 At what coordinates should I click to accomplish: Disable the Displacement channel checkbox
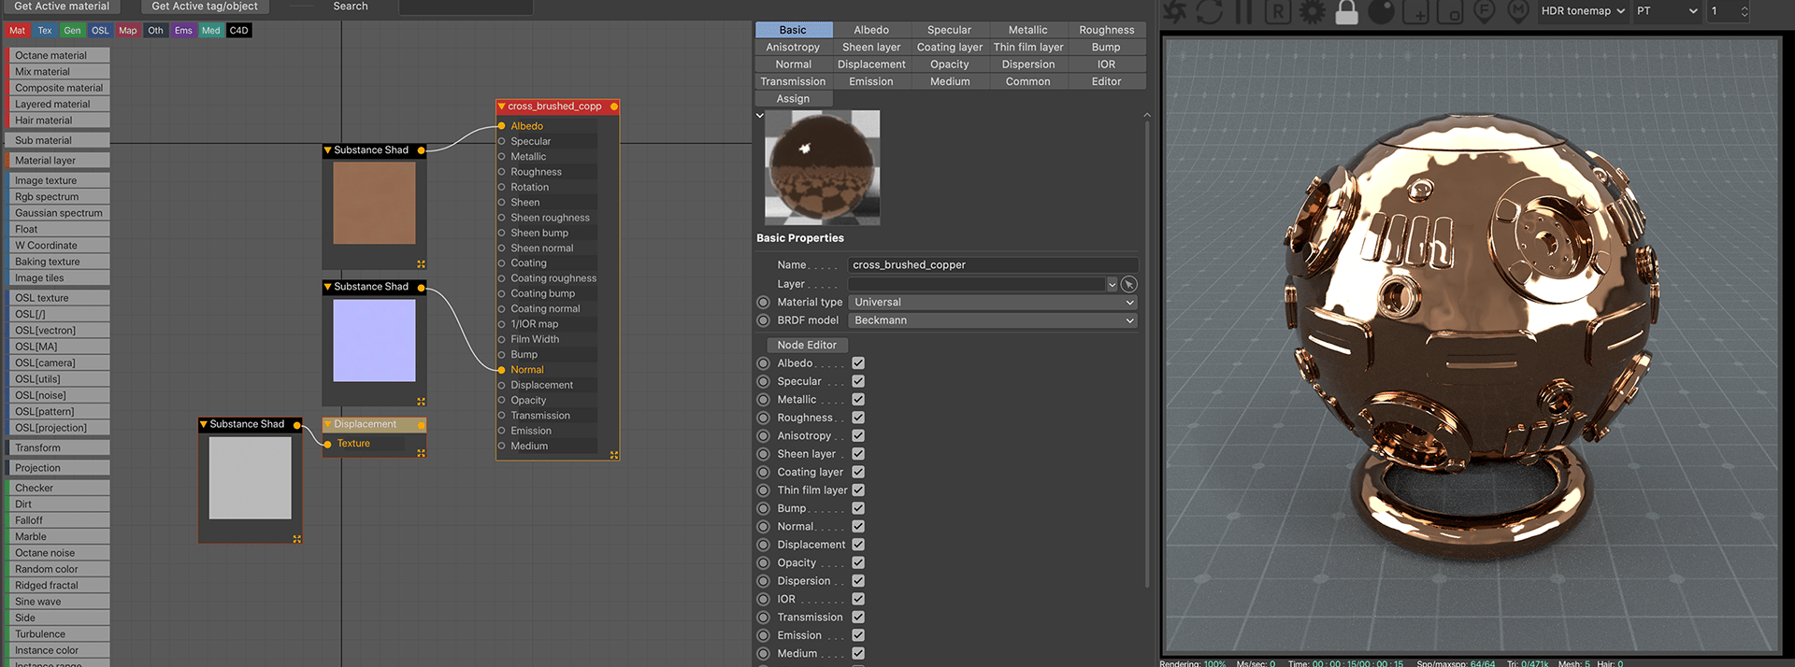pos(858,545)
